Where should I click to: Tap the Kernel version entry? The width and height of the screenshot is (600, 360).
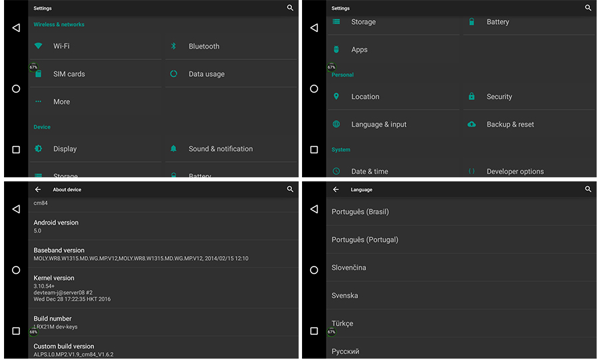point(54,288)
